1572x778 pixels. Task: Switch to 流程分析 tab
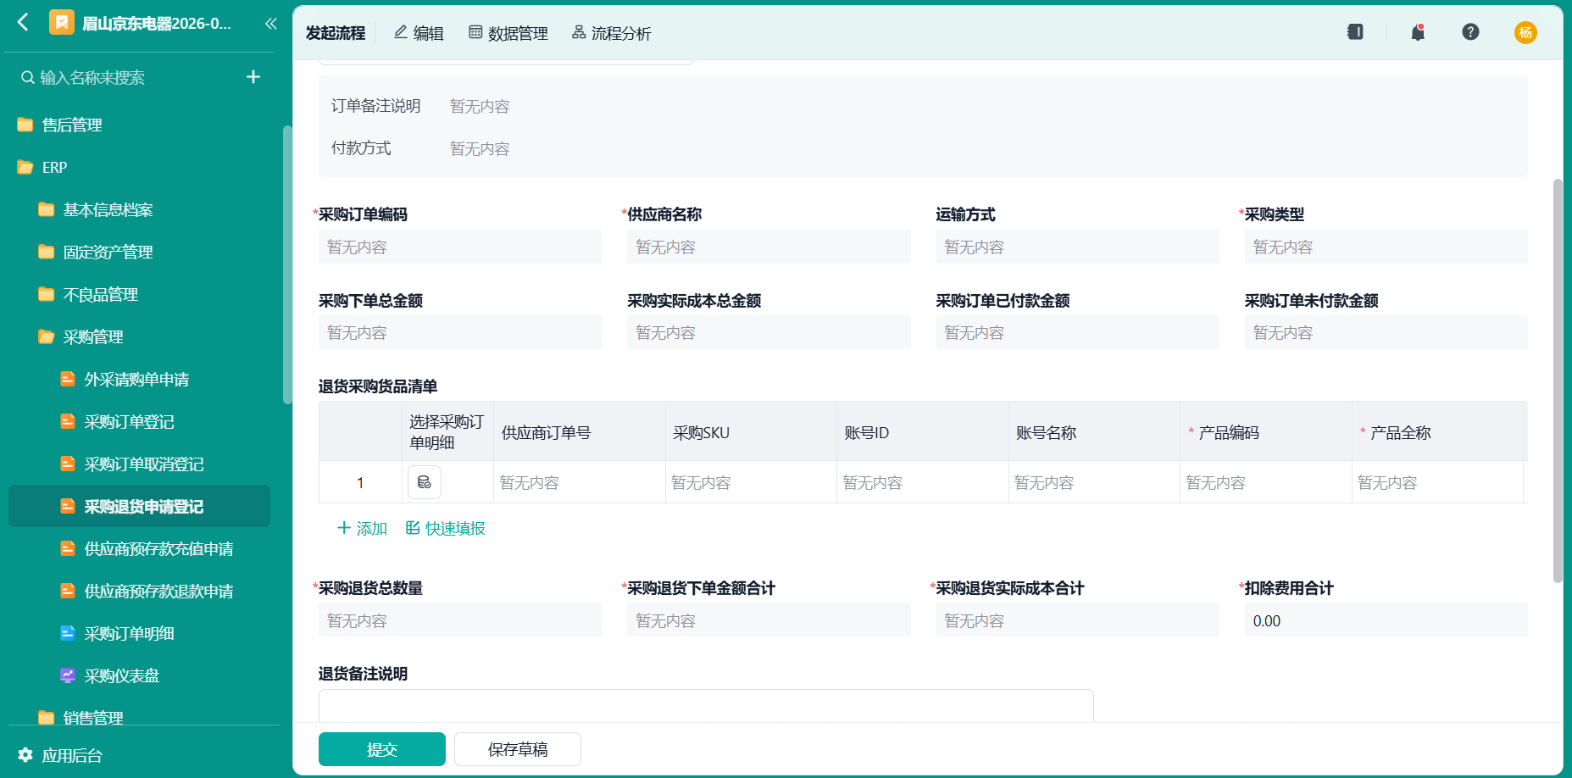612,33
